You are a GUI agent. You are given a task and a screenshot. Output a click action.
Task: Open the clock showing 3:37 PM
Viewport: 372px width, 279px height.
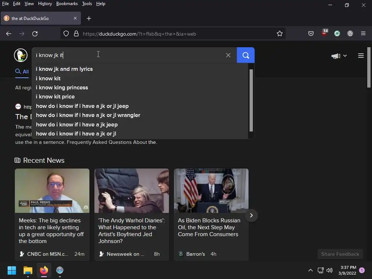click(x=347, y=270)
